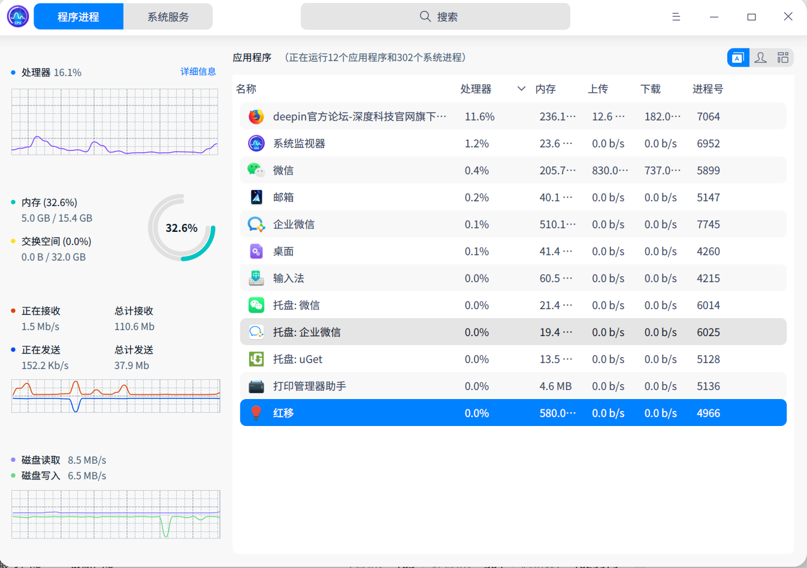The image size is (807, 568).
Task: Click the 打印管理器助手 printer icon
Action: pyautogui.click(x=256, y=386)
